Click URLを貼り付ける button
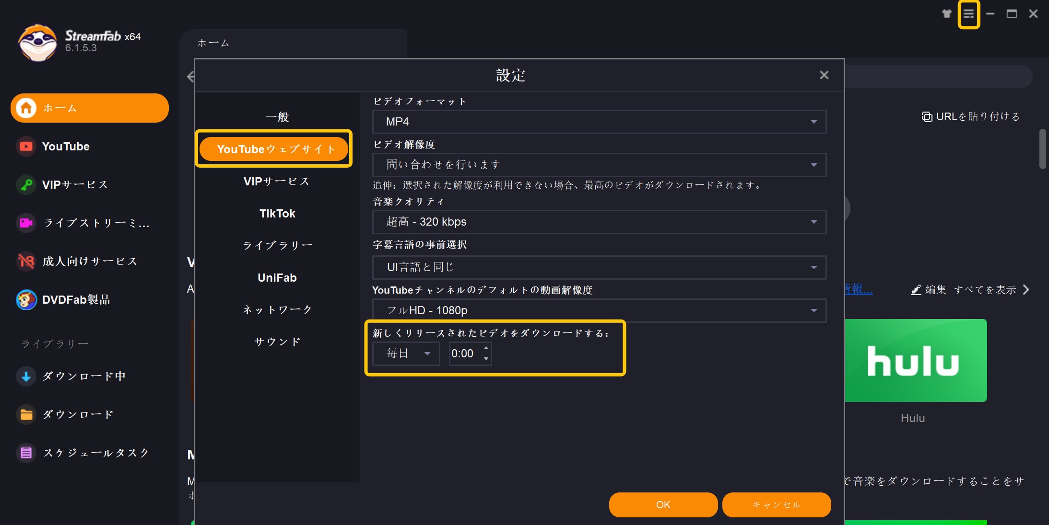Screen dimensions: 1049x525 pyautogui.click(x=971, y=117)
